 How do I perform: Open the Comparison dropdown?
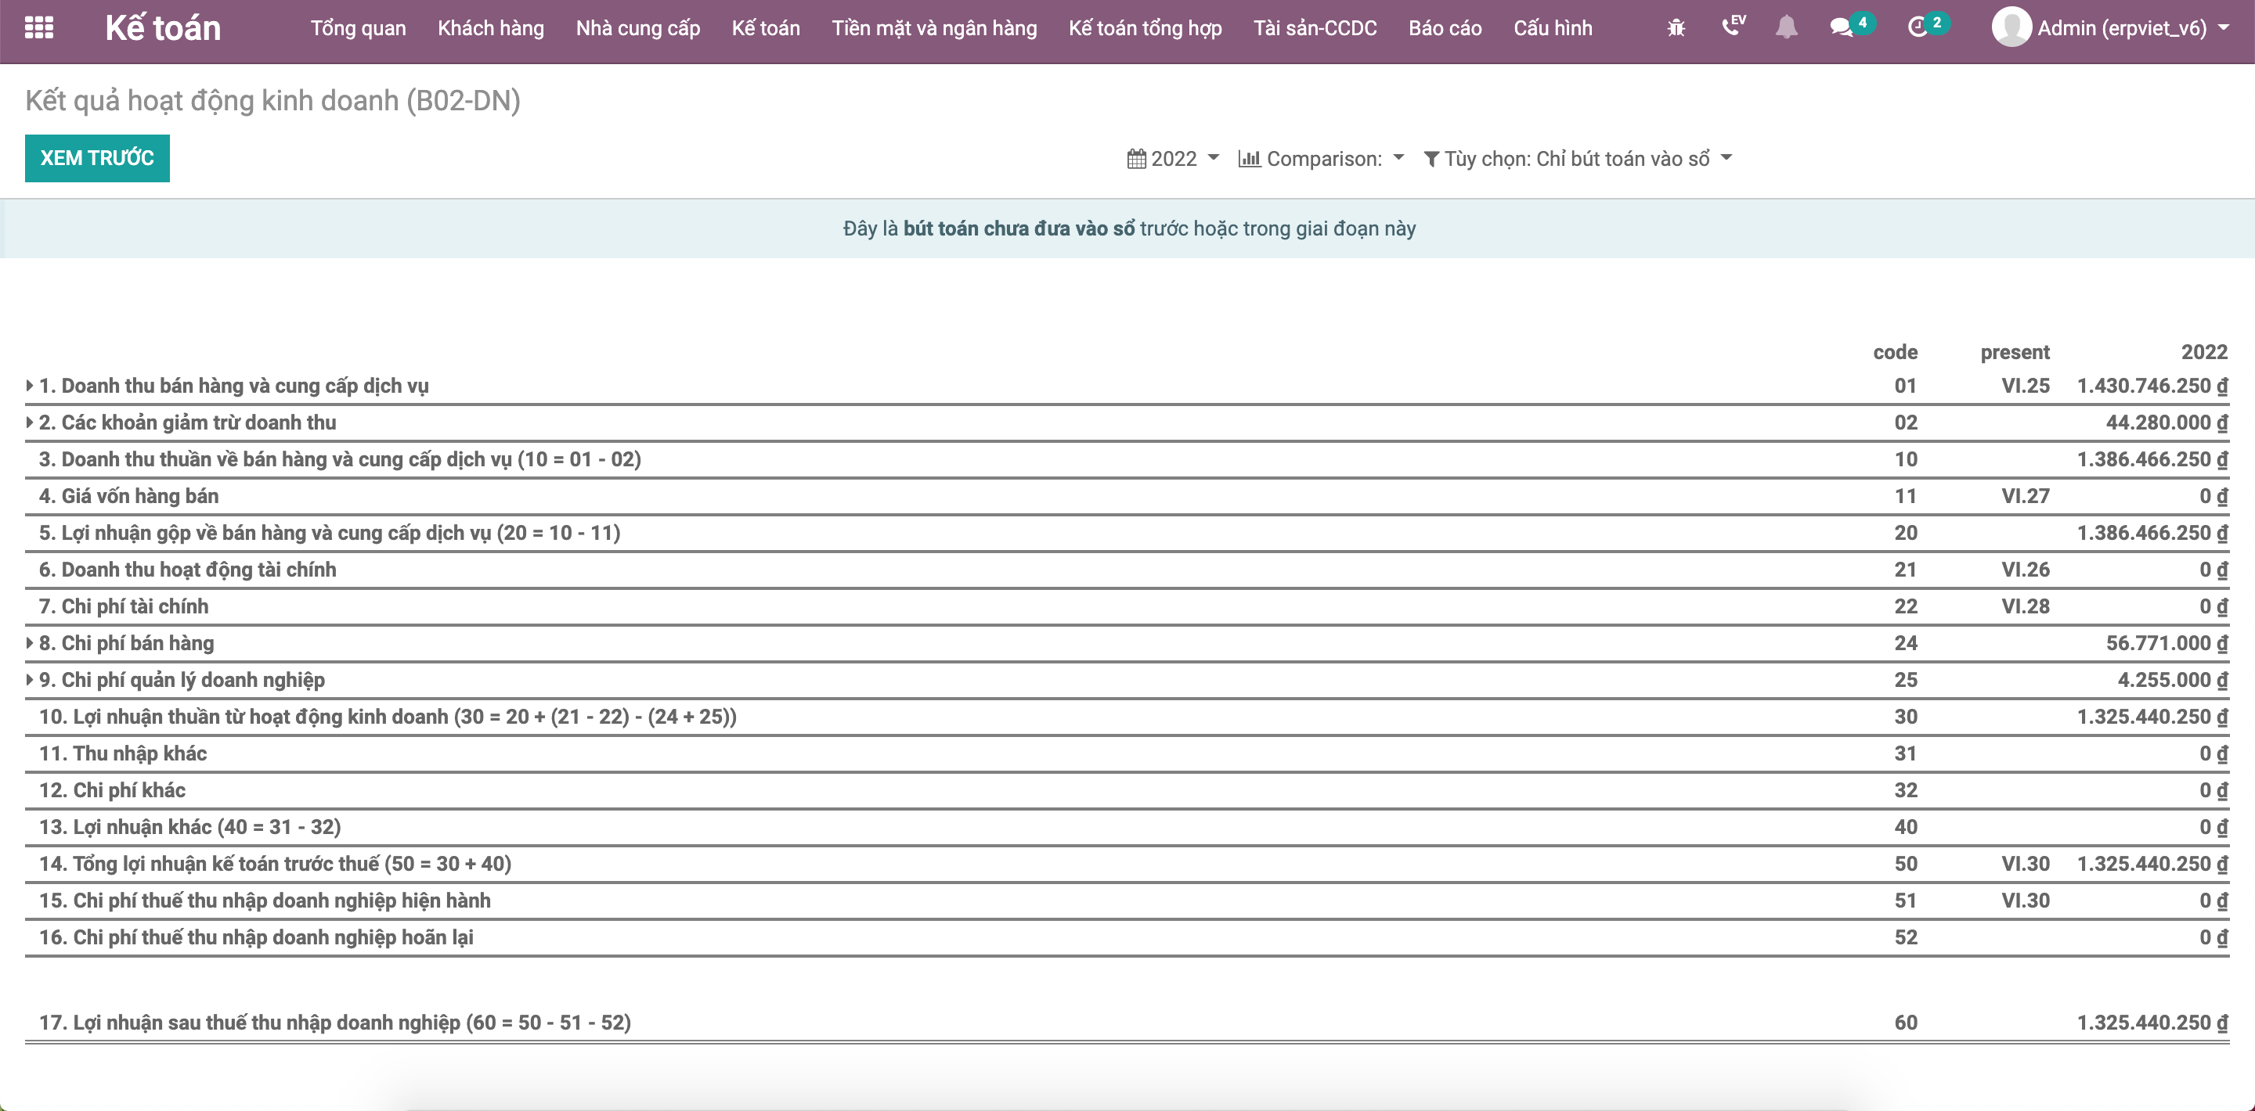[x=1321, y=159]
